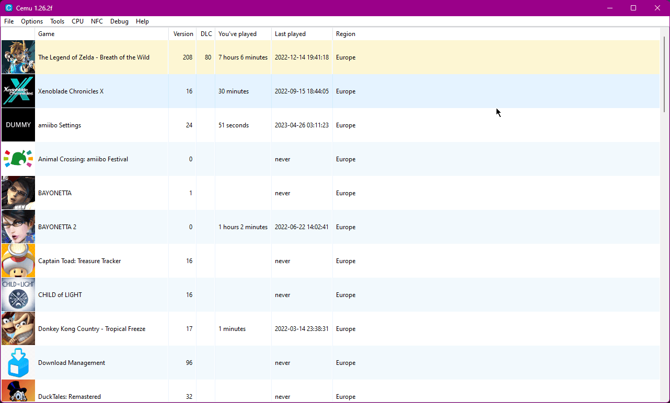This screenshot has width=670, height=403.
Task: Sort by the Version column header
Action: [x=183, y=34]
